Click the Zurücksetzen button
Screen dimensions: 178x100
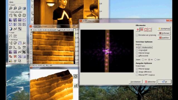(x=135, y=82)
